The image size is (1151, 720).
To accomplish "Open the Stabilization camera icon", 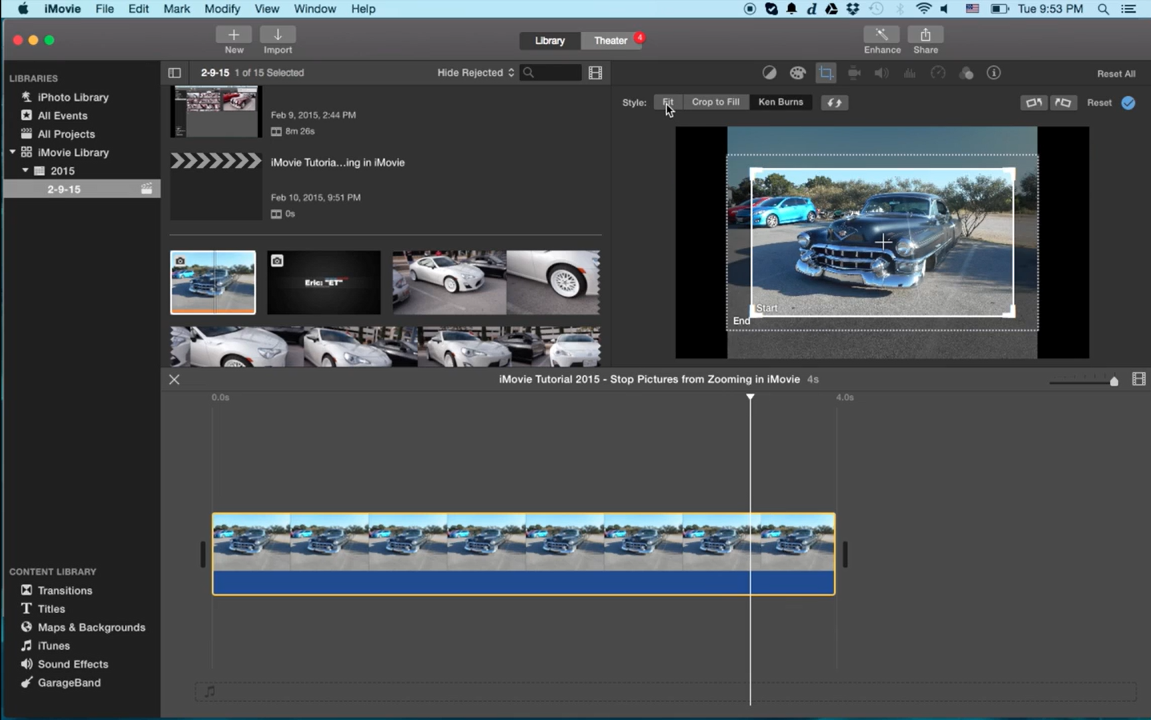I will click(x=854, y=73).
